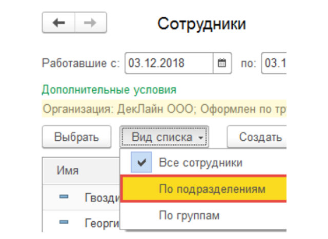This screenshot has width=328, height=239.
Task: Click the forward arrow navigation button
Action: pyautogui.click(x=91, y=24)
